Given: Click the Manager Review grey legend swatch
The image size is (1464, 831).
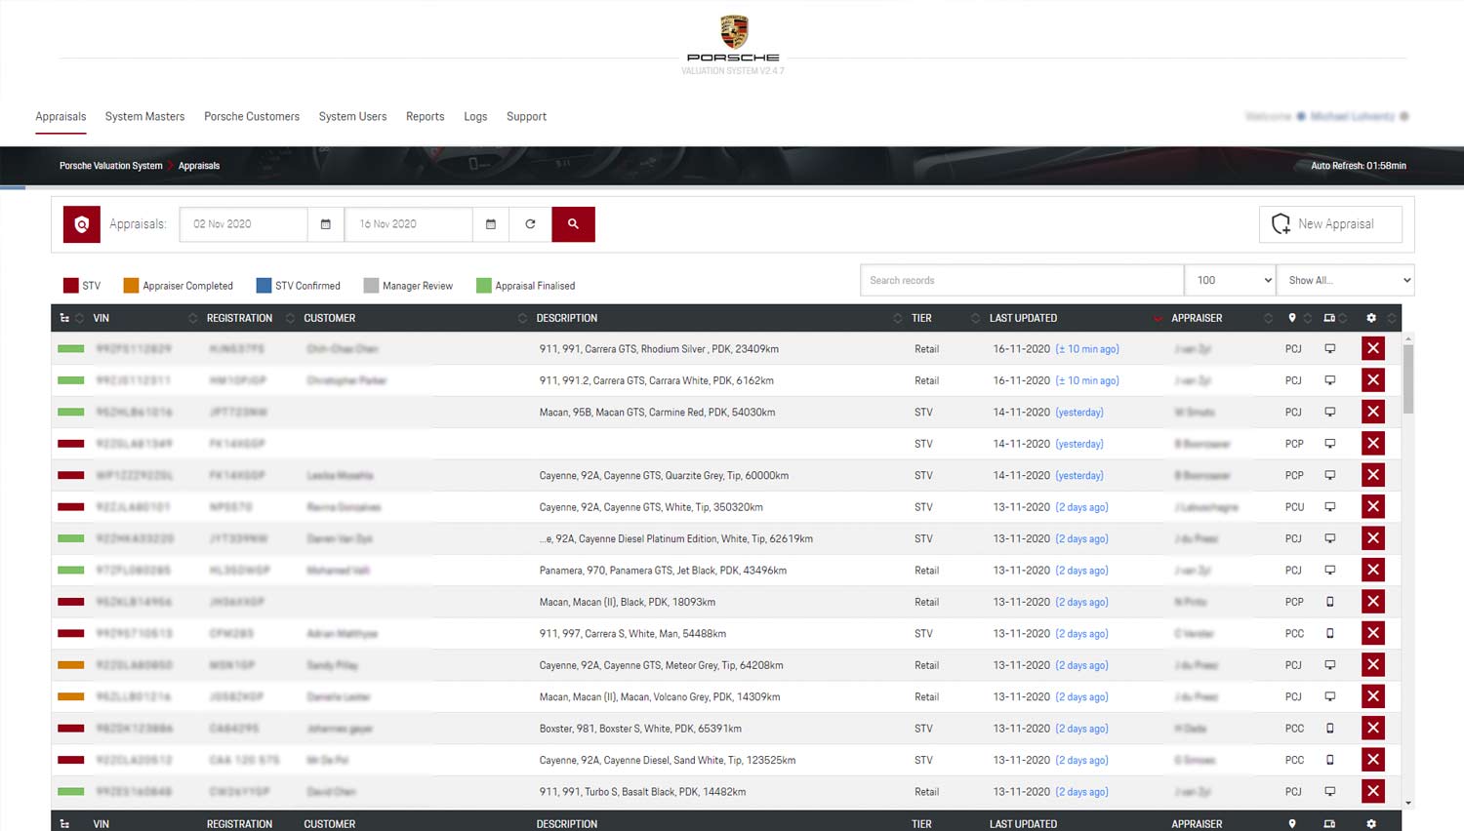Looking at the screenshot, I should pos(371,286).
